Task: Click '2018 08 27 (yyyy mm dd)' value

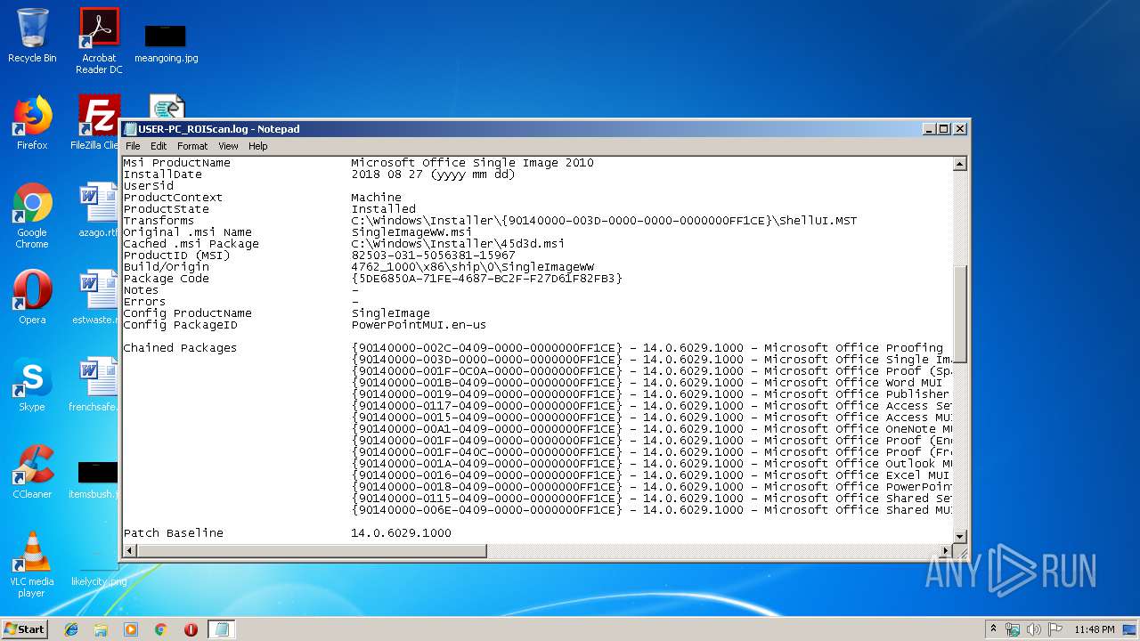Action: [433, 174]
